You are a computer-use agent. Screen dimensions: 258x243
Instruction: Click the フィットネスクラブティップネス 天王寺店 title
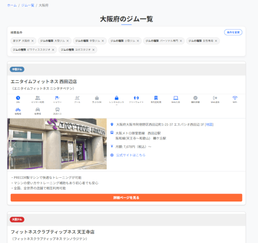tap(53, 232)
